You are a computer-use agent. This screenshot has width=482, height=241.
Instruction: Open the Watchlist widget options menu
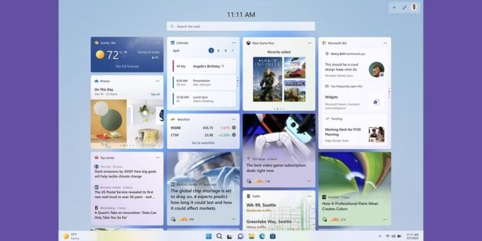coord(234,119)
